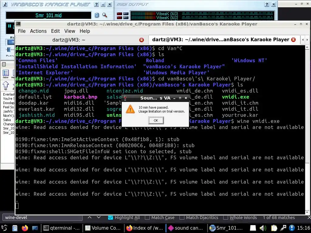The image size is (311, 233).
Task: Select 'Chango' song in the playlist
Action: coord(9,124)
